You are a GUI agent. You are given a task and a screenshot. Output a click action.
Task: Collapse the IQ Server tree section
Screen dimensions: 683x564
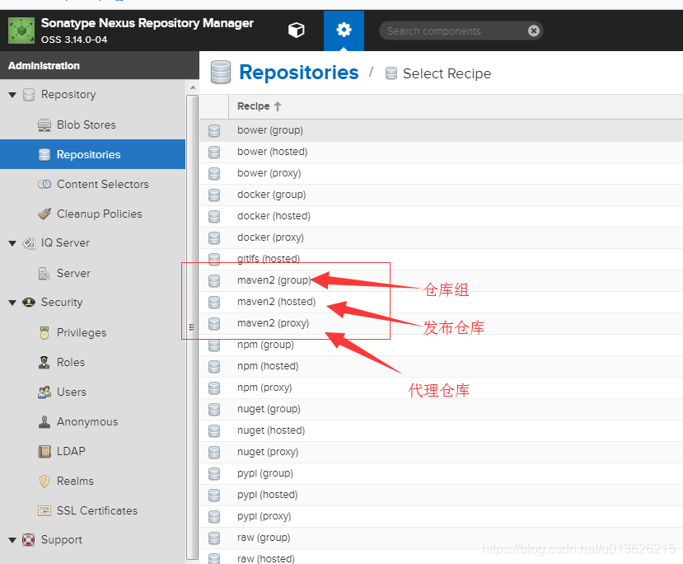coord(12,242)
